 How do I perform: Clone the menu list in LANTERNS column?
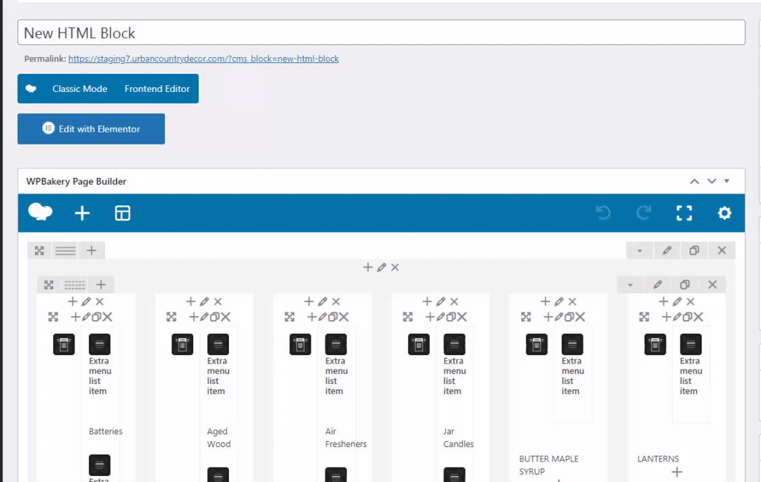pyautogui.click(x=687, y=317)
